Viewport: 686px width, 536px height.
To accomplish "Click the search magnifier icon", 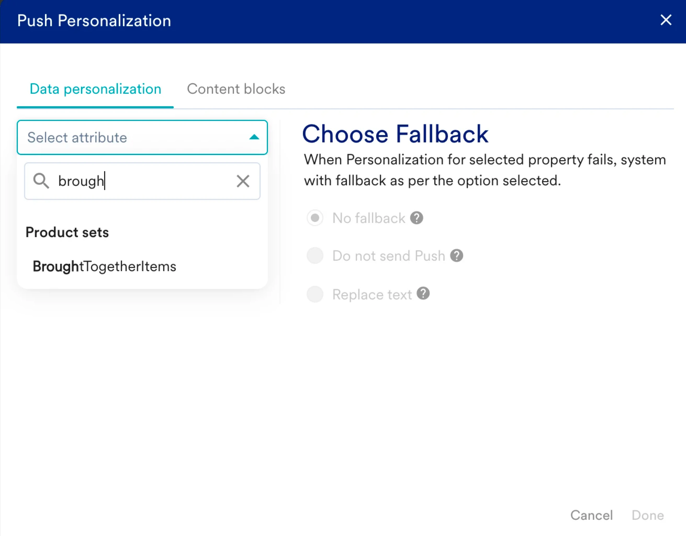I will (41, 181).
